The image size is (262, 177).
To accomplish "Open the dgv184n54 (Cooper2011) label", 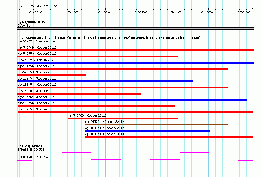I will [x=37, y=91].
